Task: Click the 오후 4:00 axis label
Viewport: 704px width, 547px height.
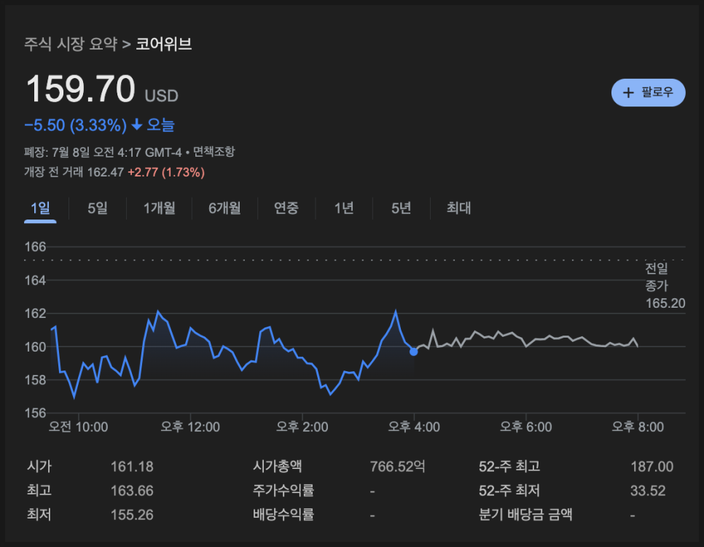Action: [414, 427]
